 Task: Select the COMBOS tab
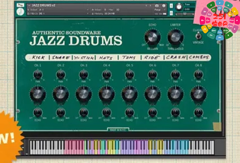click(199, 57)
